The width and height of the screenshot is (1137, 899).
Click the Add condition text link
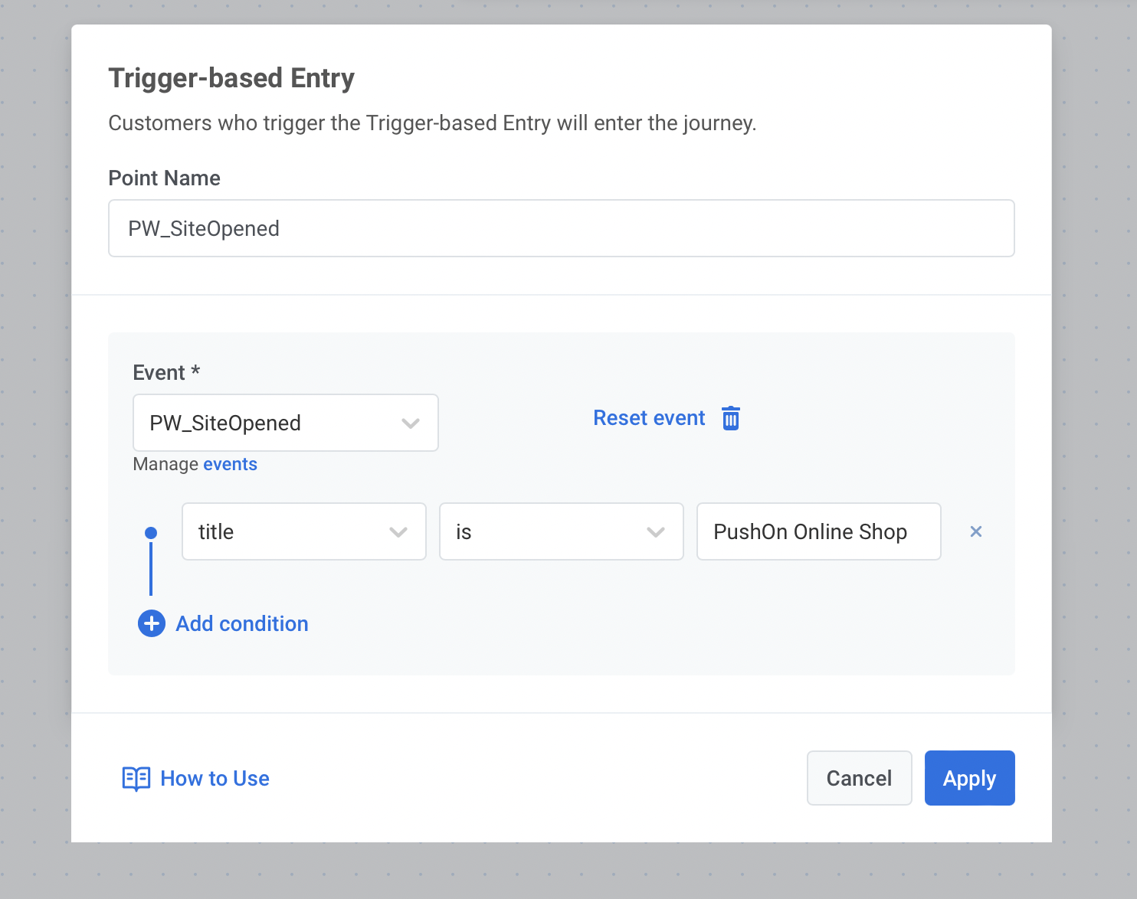(x=242, y=624)
